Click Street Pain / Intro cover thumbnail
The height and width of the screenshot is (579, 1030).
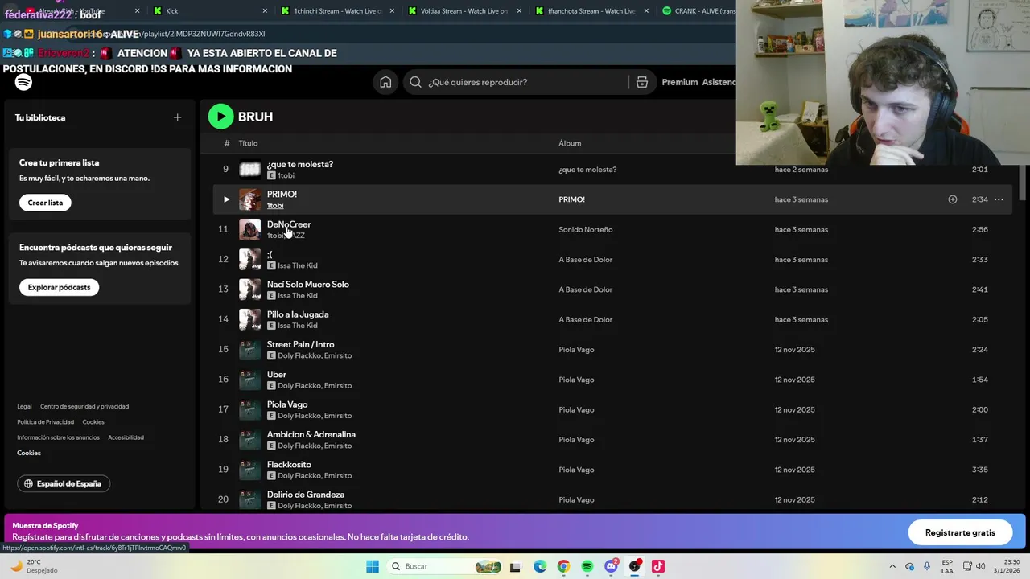click(249, 350)
